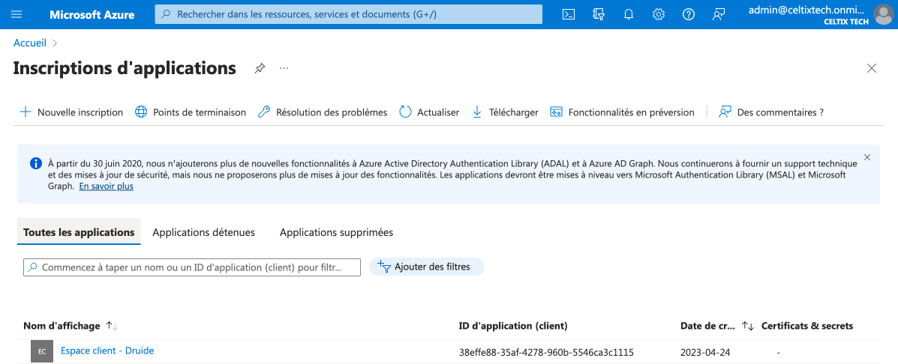This screenshot has height=364, width=898.
Task: Open portal settings gear
Action: [659, 14]
